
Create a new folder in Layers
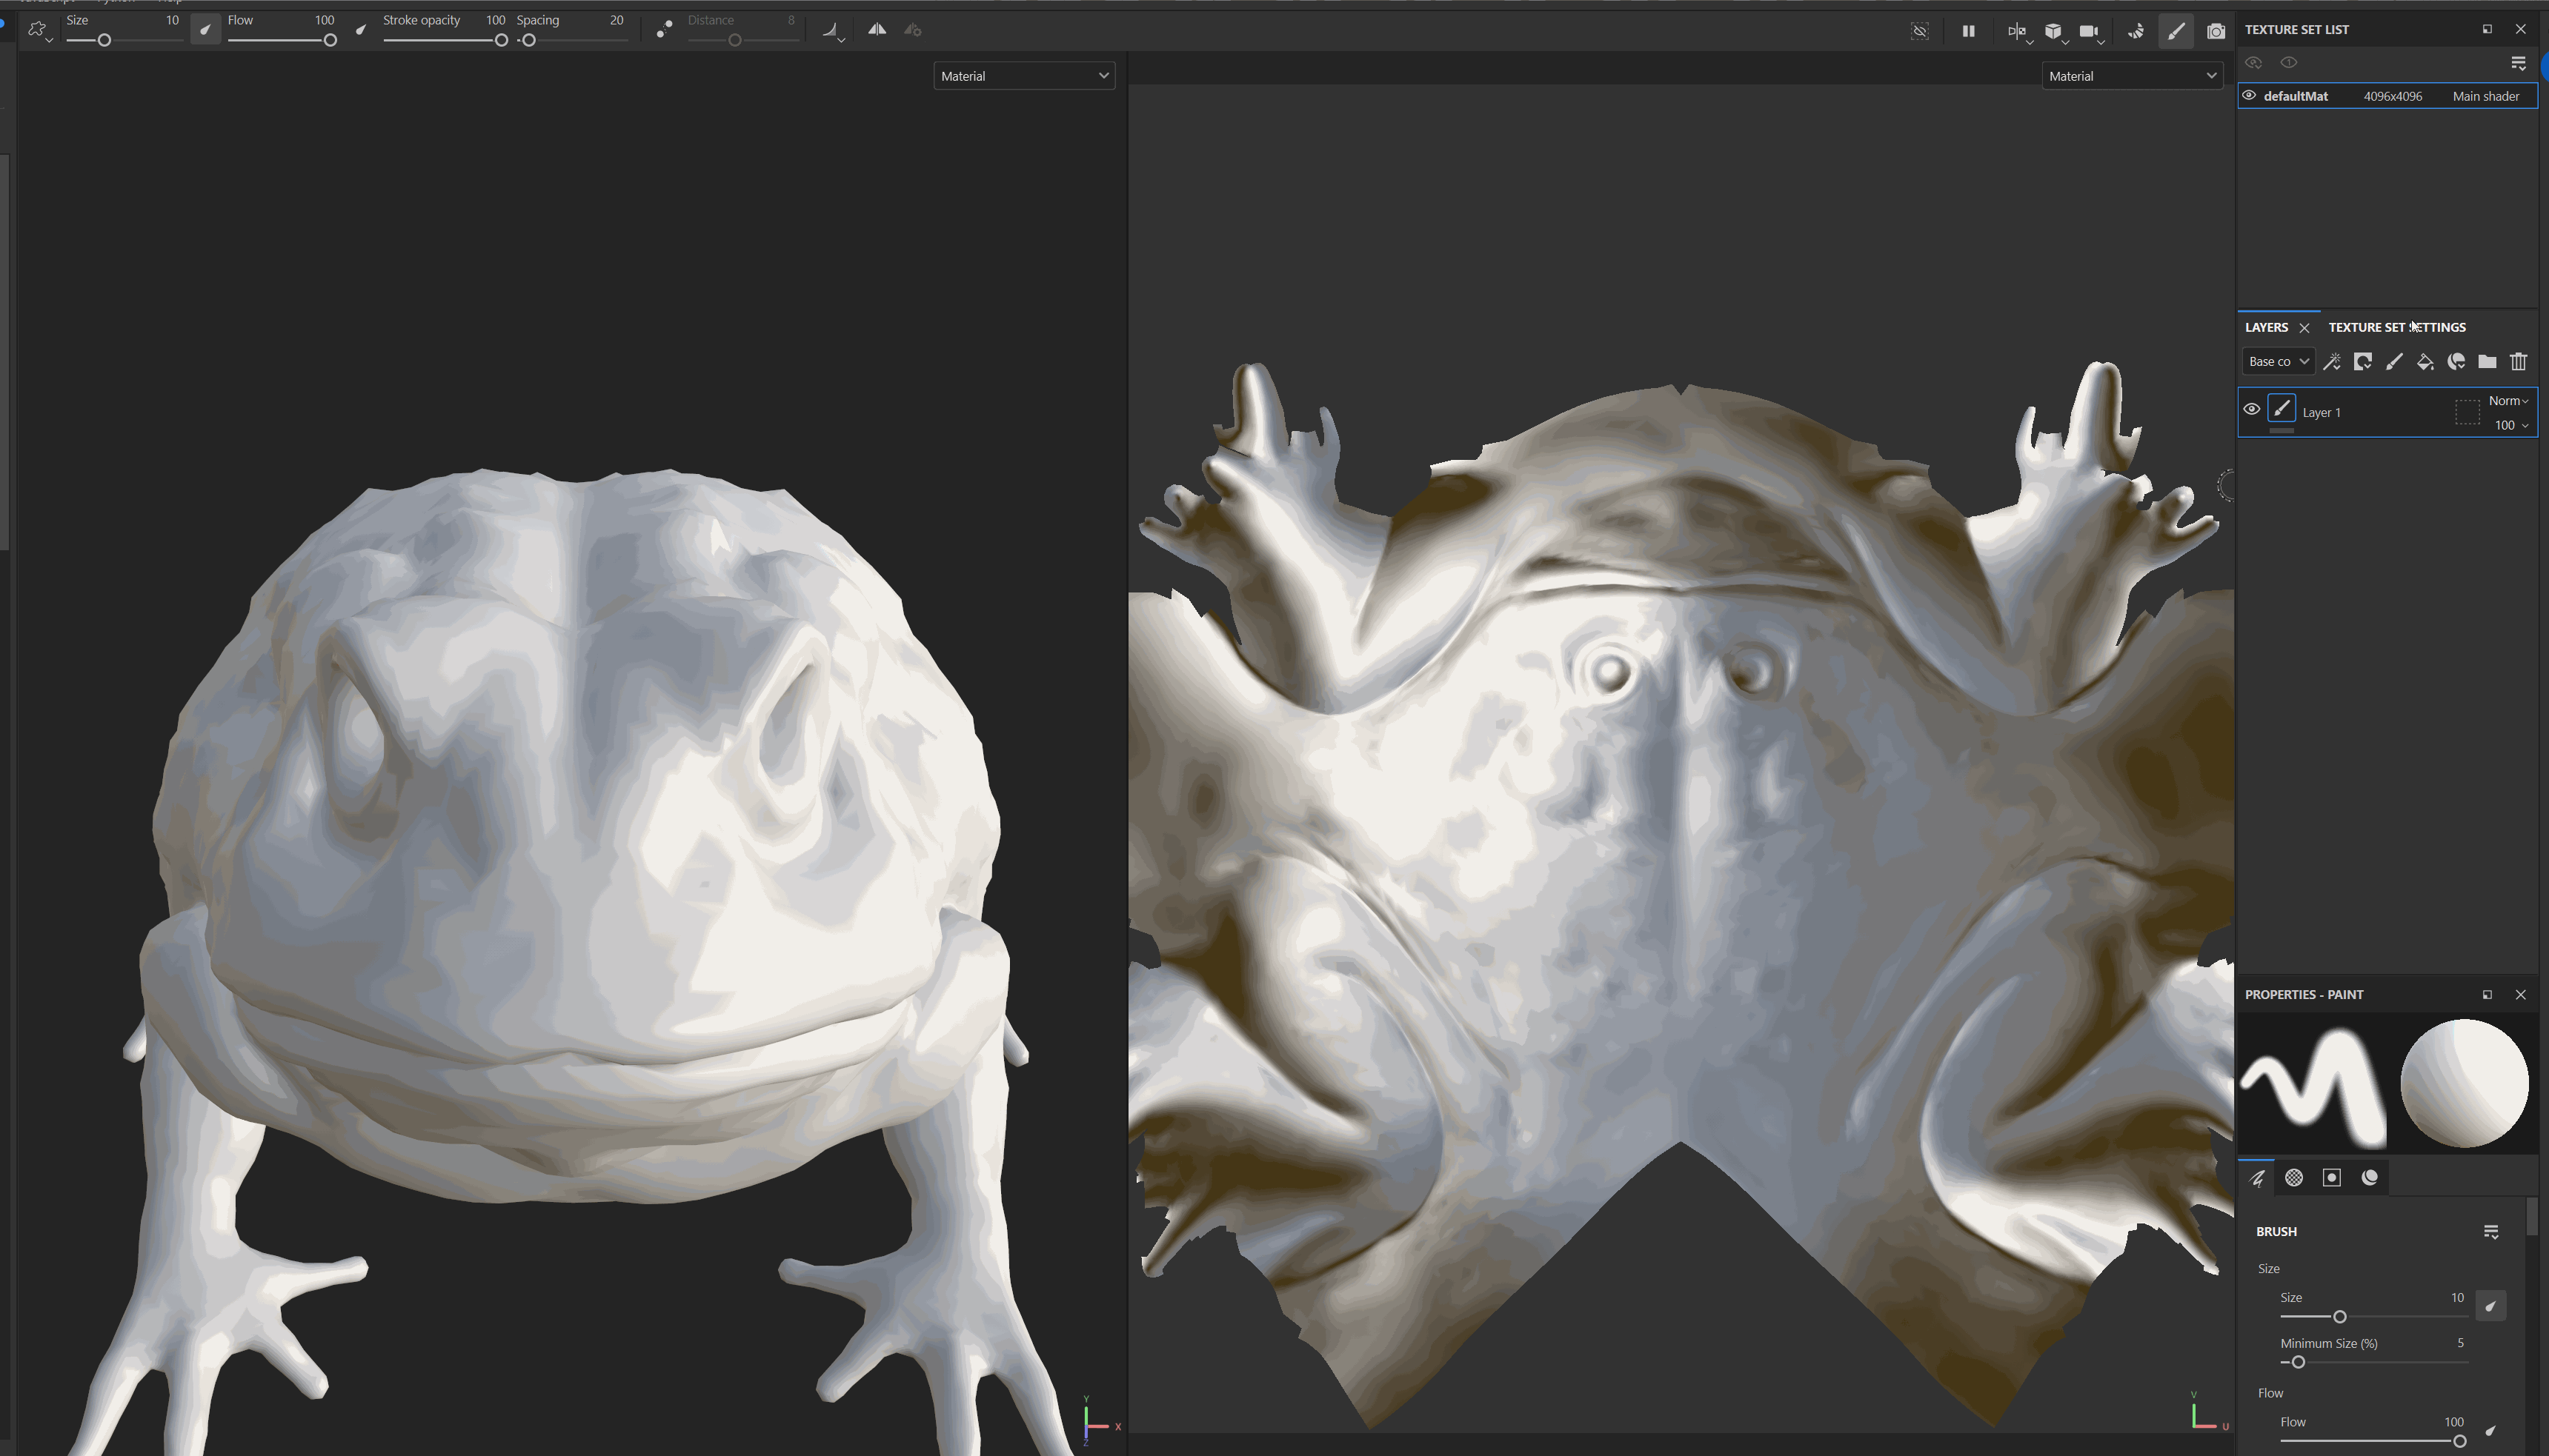click(x=2487, y=362)
